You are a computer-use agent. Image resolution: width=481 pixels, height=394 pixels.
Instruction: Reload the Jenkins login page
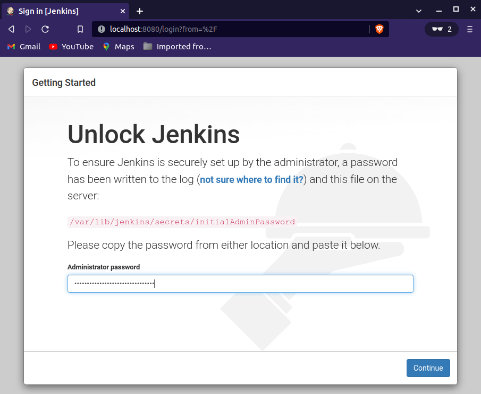[x=45, y=29]
